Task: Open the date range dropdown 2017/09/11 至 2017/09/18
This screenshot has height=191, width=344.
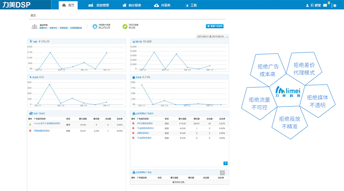Action: tap(213, 36)
